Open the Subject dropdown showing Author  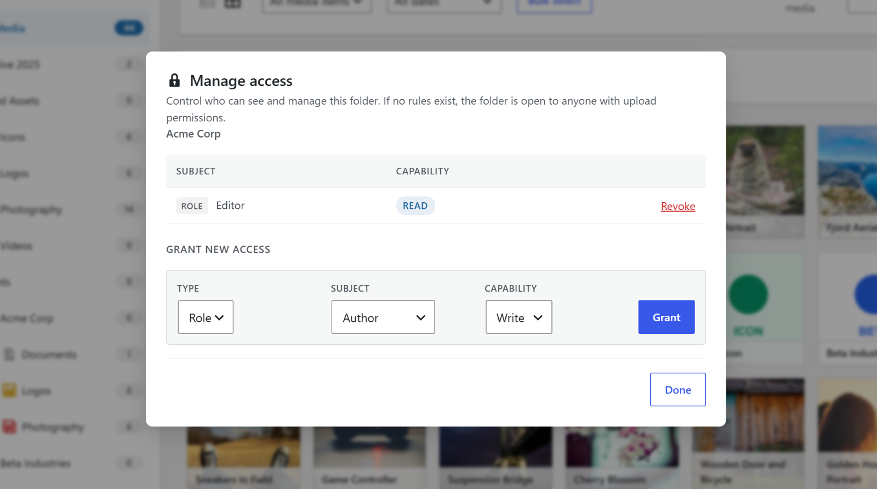click(x=383, y=317)
